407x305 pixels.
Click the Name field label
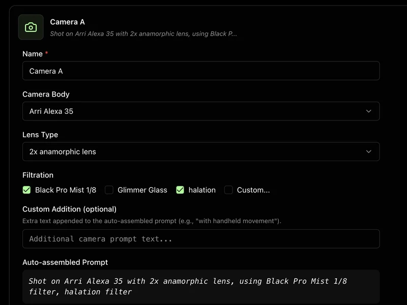[x=33, y=54]
